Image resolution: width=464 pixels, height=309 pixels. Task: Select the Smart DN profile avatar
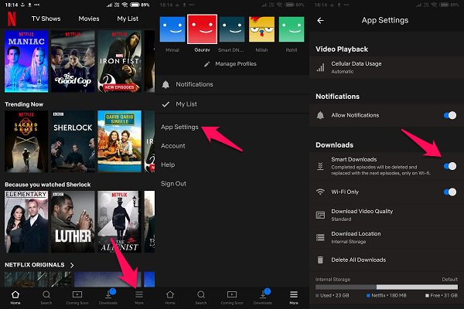232,29
